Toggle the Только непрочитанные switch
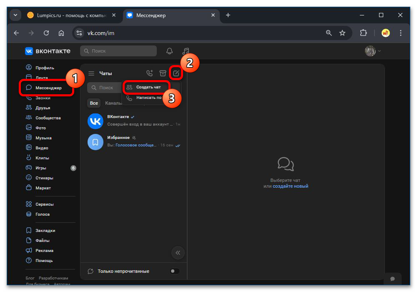 pos(175,271)
